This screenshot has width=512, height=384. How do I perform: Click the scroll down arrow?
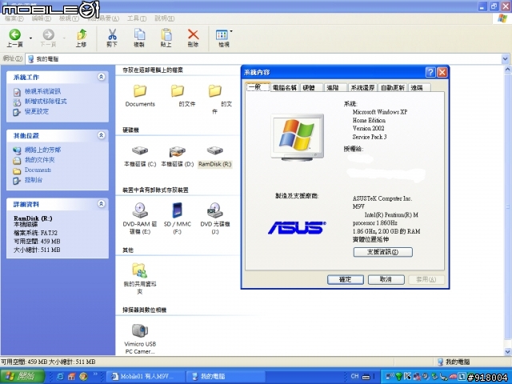tap(508, 352)
